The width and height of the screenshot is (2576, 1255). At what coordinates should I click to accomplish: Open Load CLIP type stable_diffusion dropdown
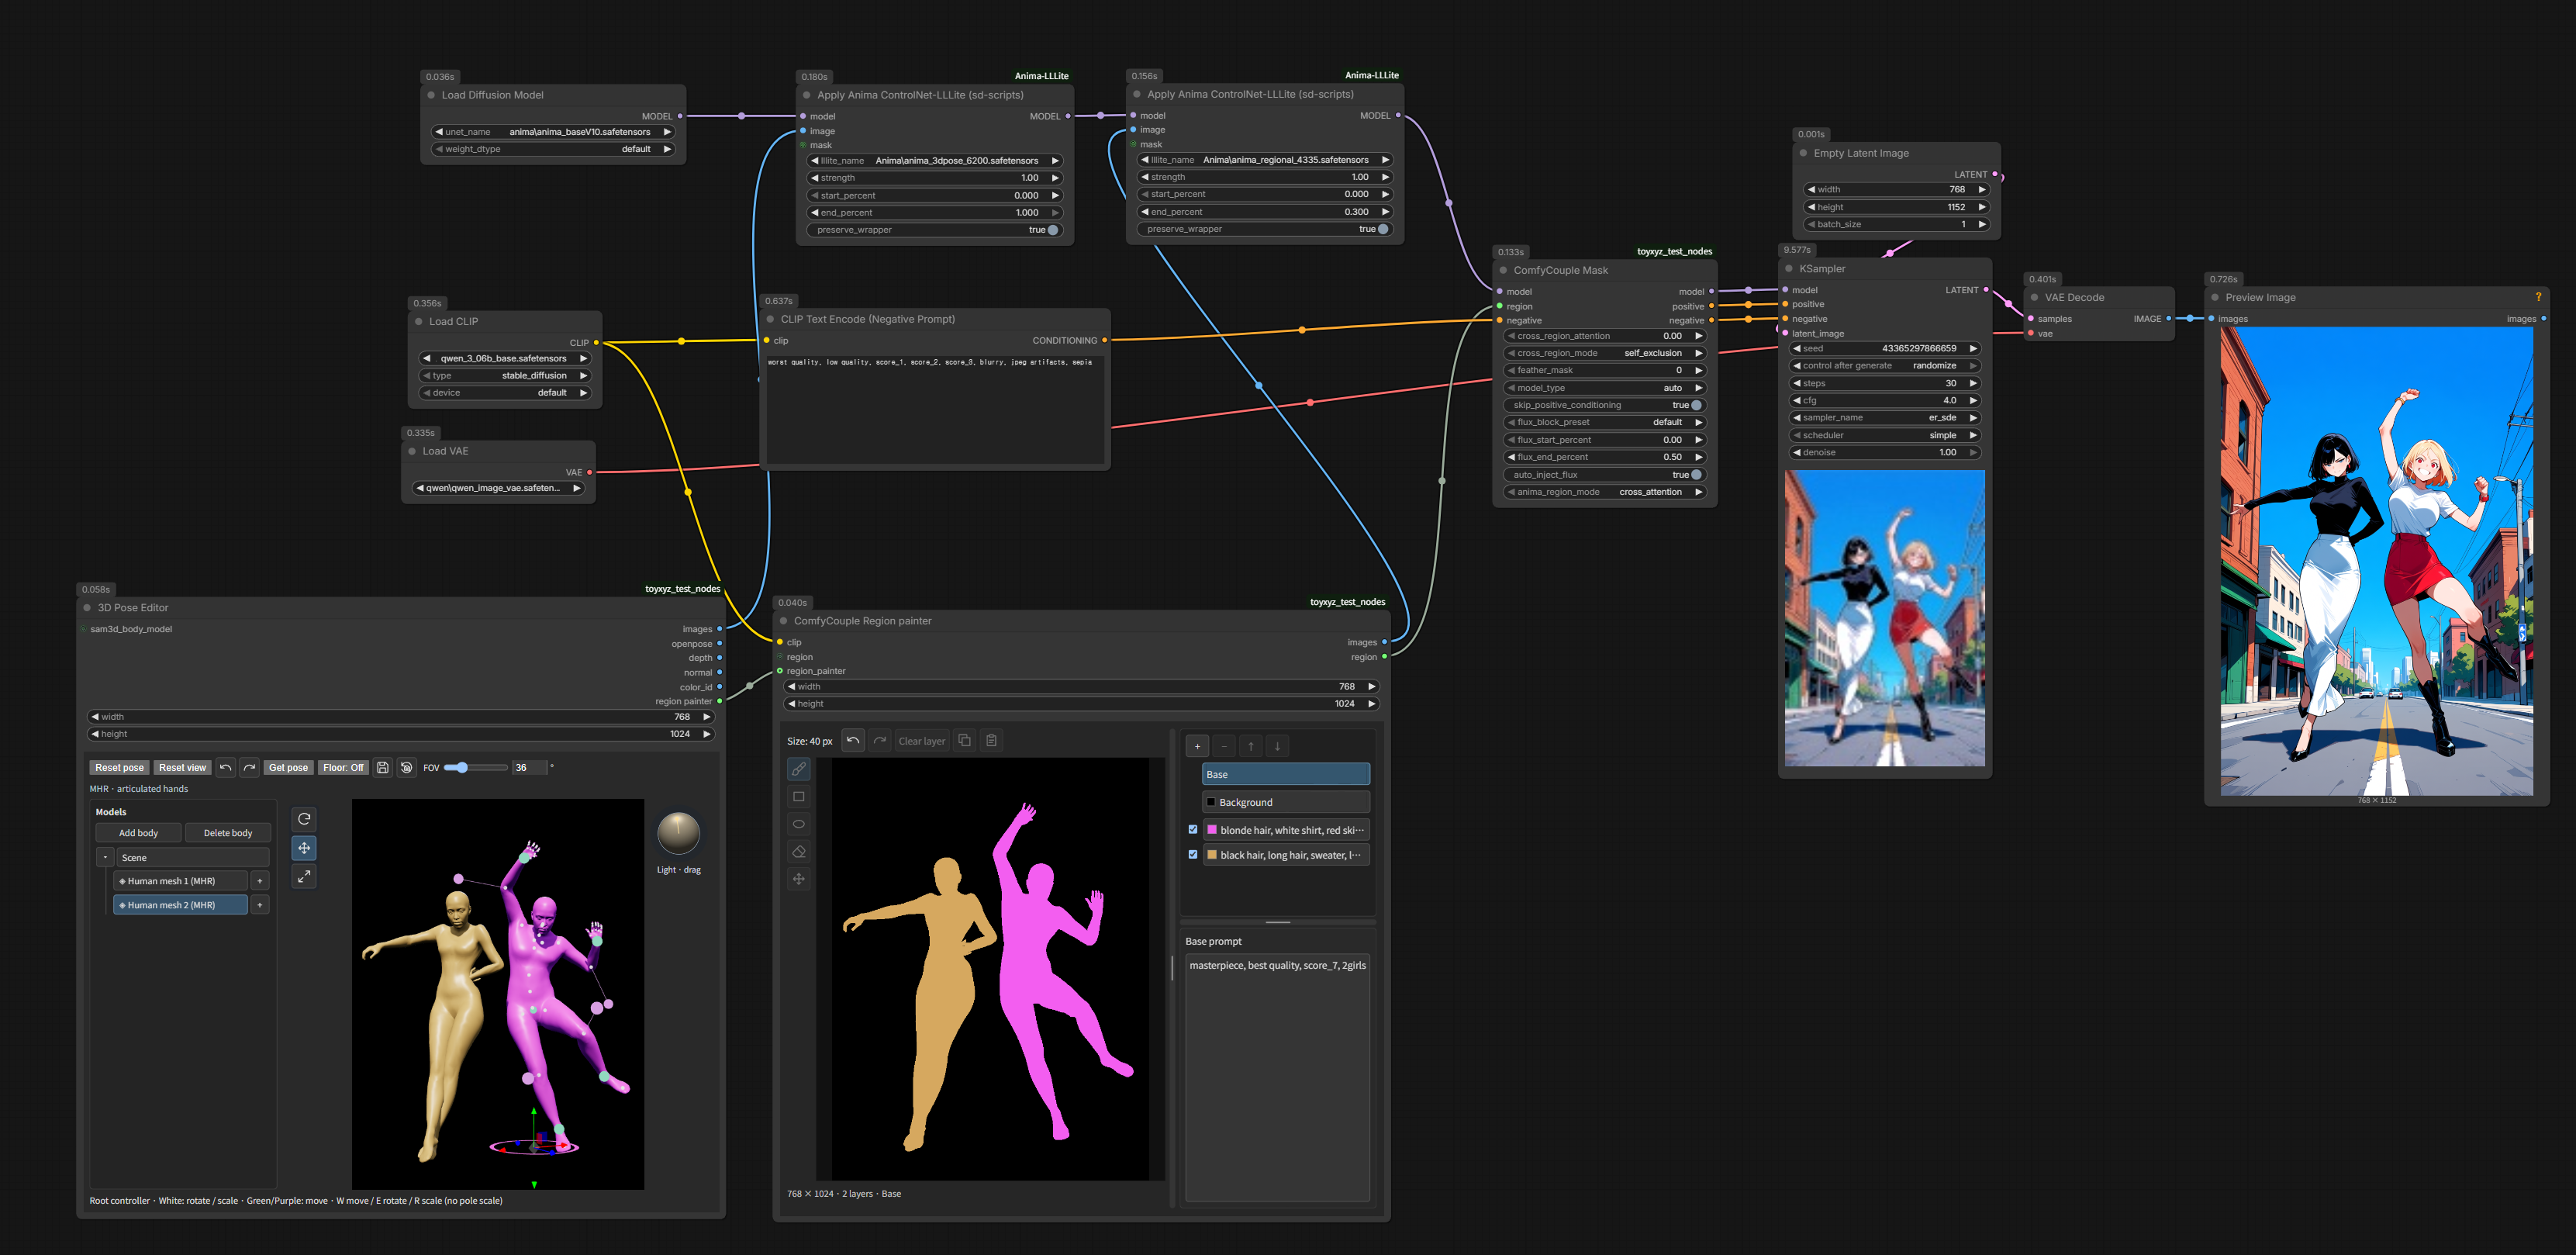click(505, 376)
